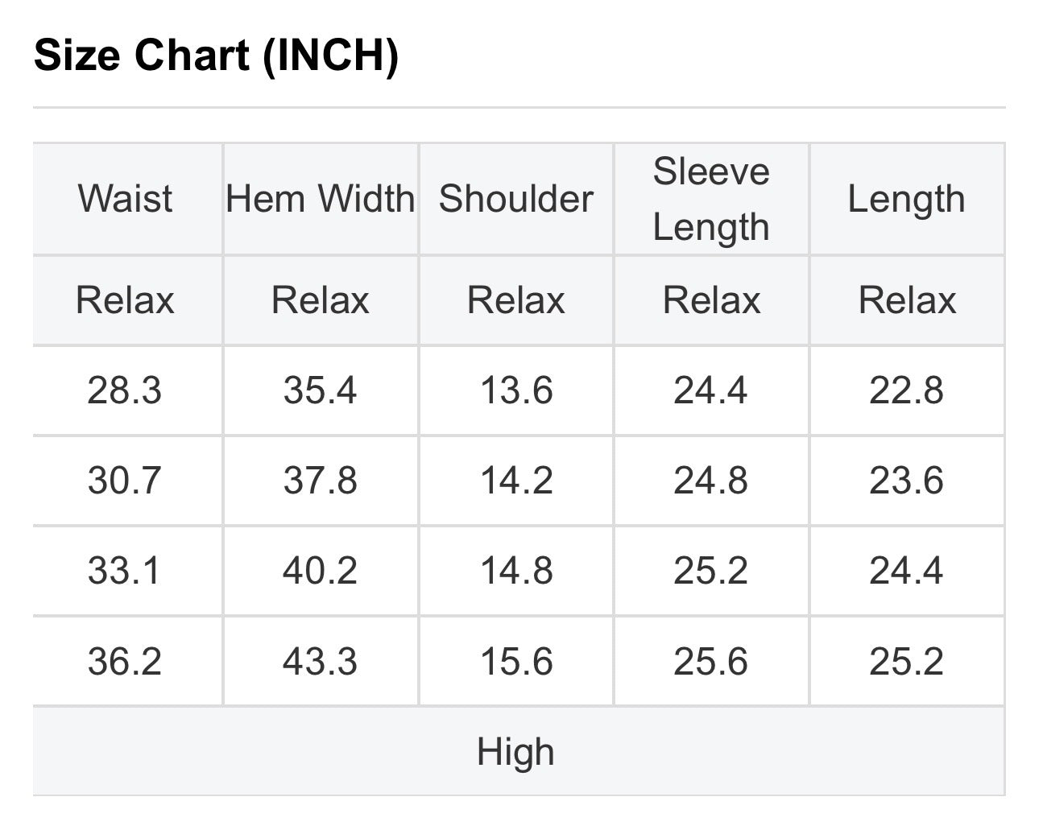Click waist value 33.1
The height and width of the screenshot is (830, 1039).
(x=125, y=571)
